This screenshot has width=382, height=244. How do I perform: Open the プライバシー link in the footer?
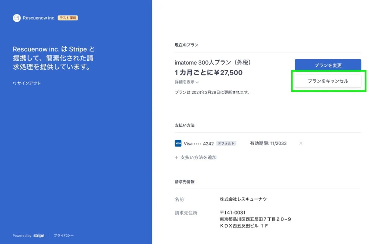(x=64, y=235)
